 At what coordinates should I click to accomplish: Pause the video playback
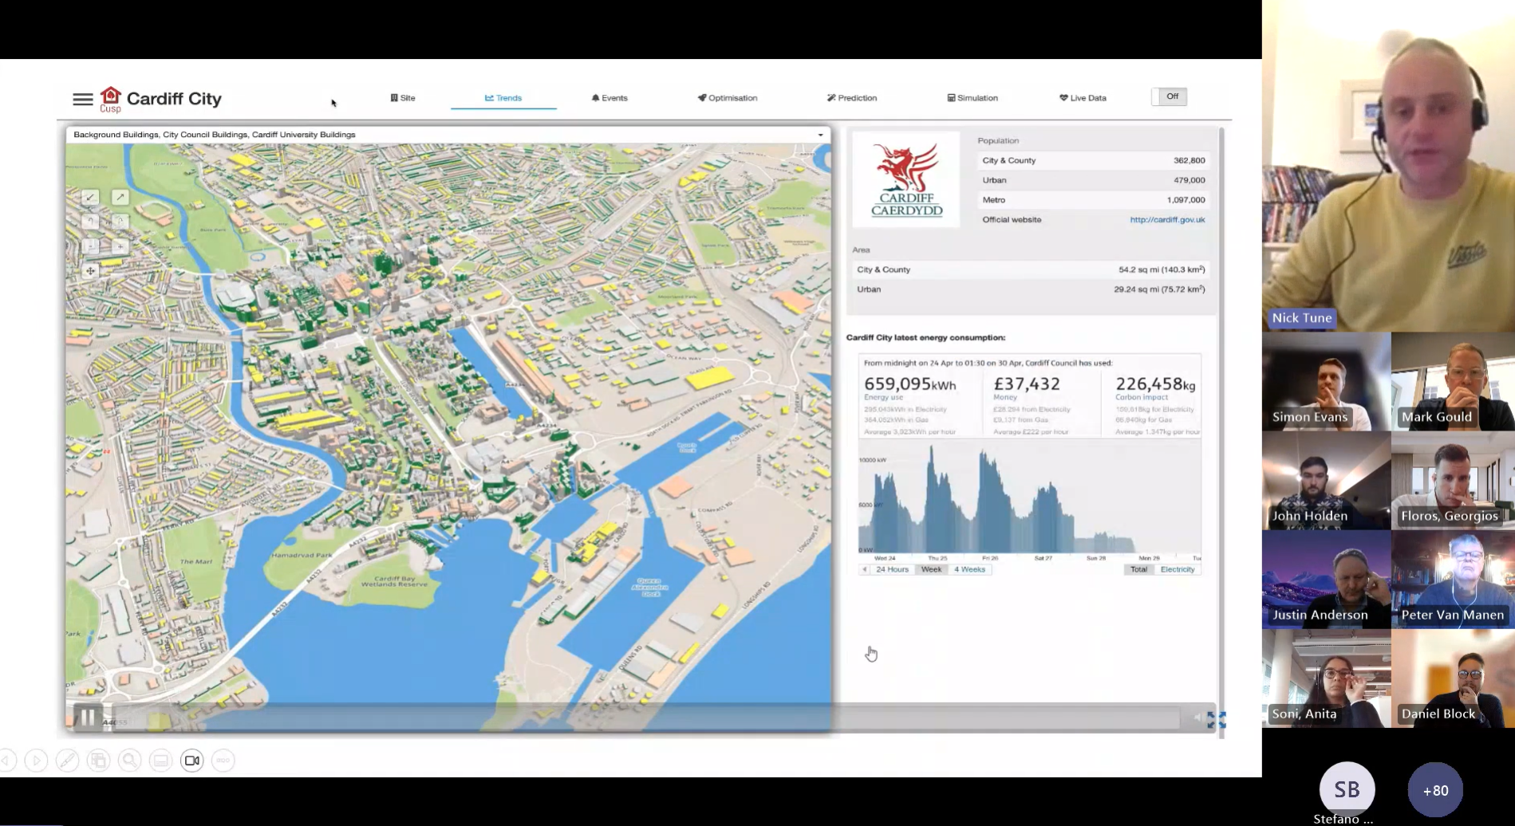(x=88, y=718)
